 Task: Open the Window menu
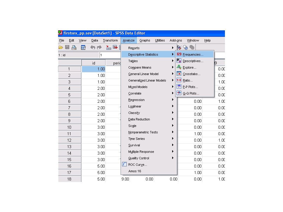(x=193, y=40)
